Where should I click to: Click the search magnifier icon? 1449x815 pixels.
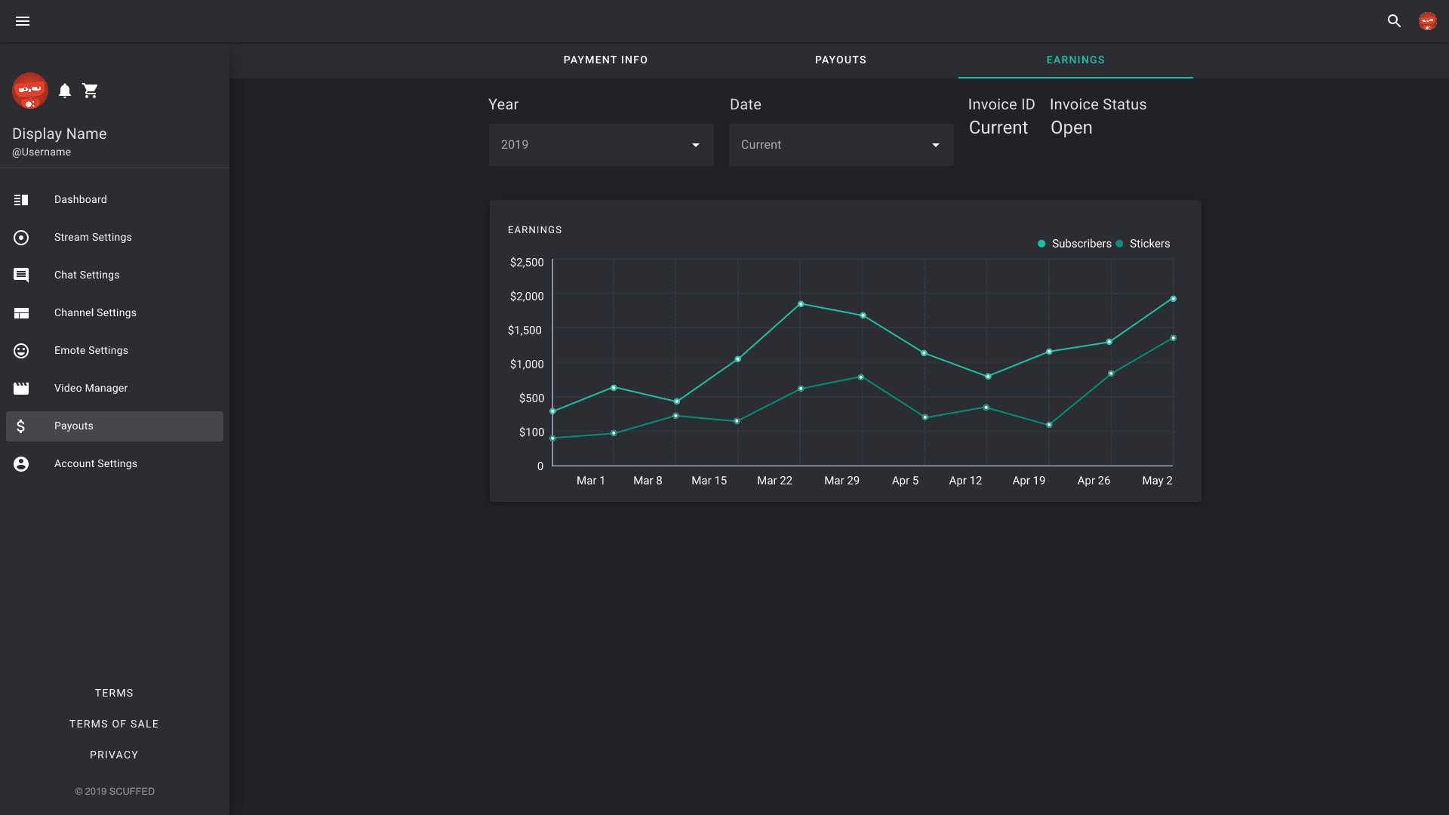click(1394, 21)
